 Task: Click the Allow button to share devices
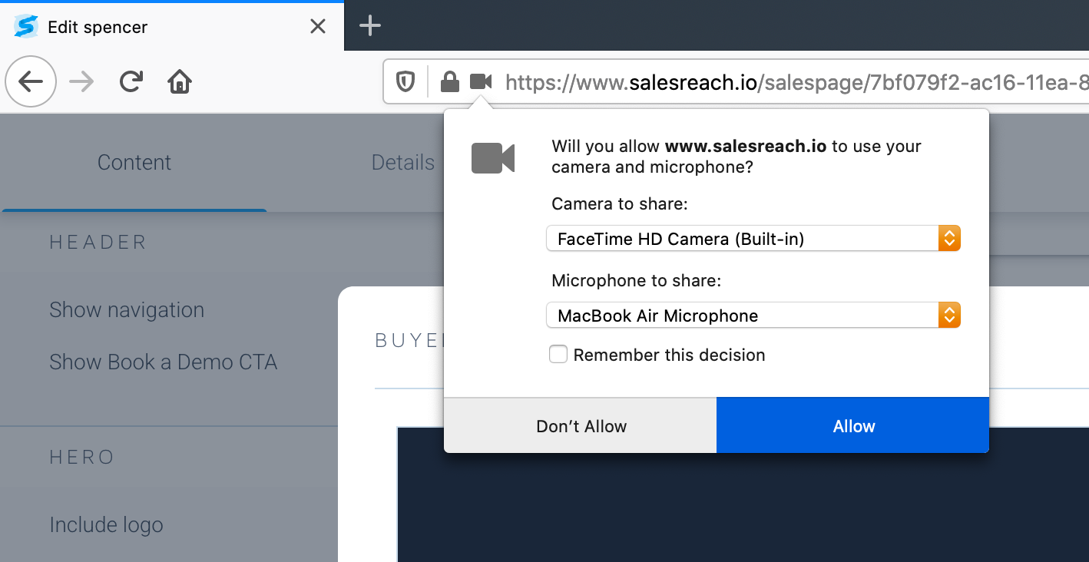[852, 425]
